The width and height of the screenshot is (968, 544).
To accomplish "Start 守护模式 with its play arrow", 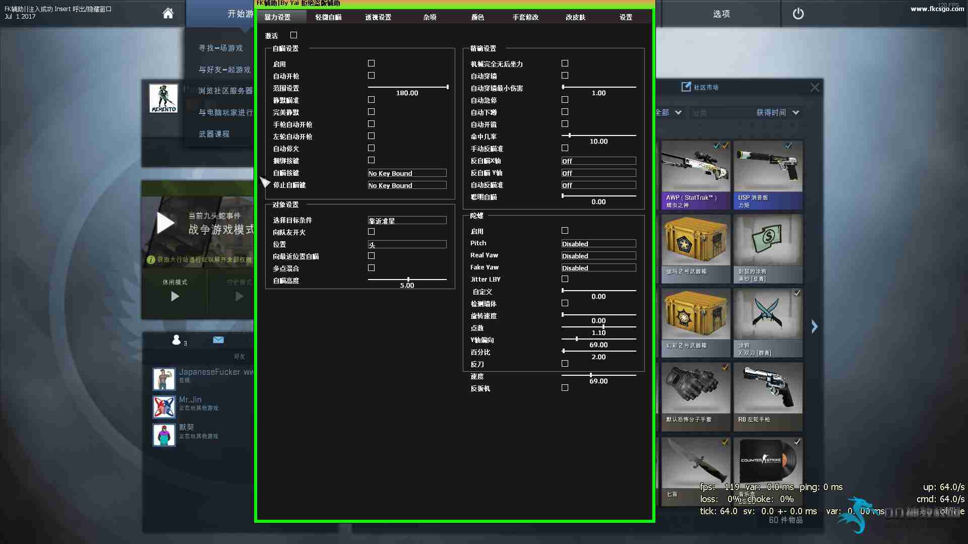I will click(x=239, y=296).
